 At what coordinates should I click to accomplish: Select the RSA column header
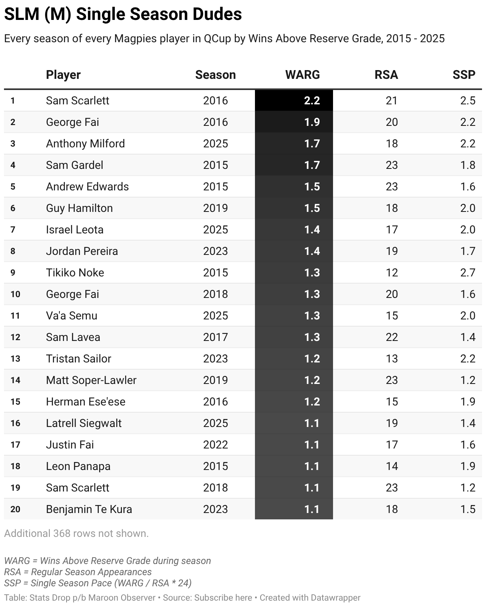(386, 75)
